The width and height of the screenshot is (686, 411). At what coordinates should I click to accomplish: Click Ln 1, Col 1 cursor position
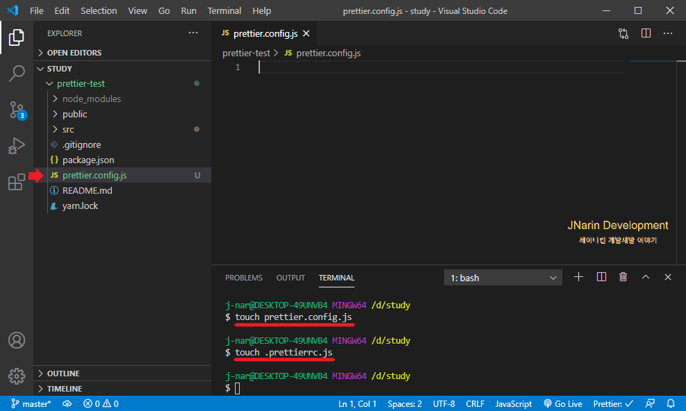[357, 403]
